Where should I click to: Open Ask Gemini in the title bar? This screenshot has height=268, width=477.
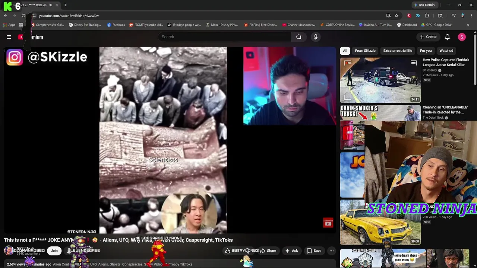[x=424, y=5]
